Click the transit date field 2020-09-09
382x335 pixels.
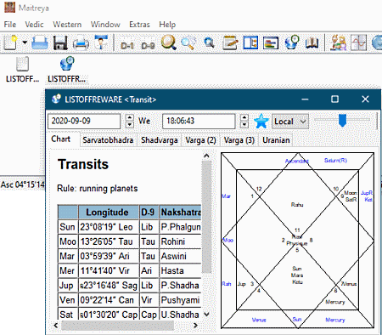coord(84,122)
